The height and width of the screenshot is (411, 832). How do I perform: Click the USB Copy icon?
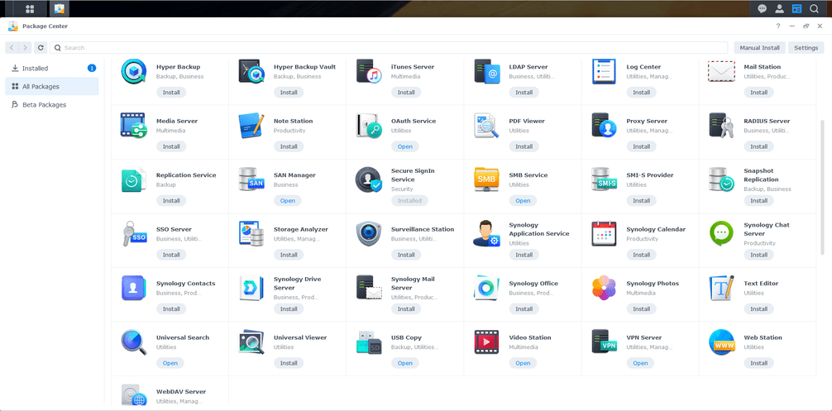369,342
